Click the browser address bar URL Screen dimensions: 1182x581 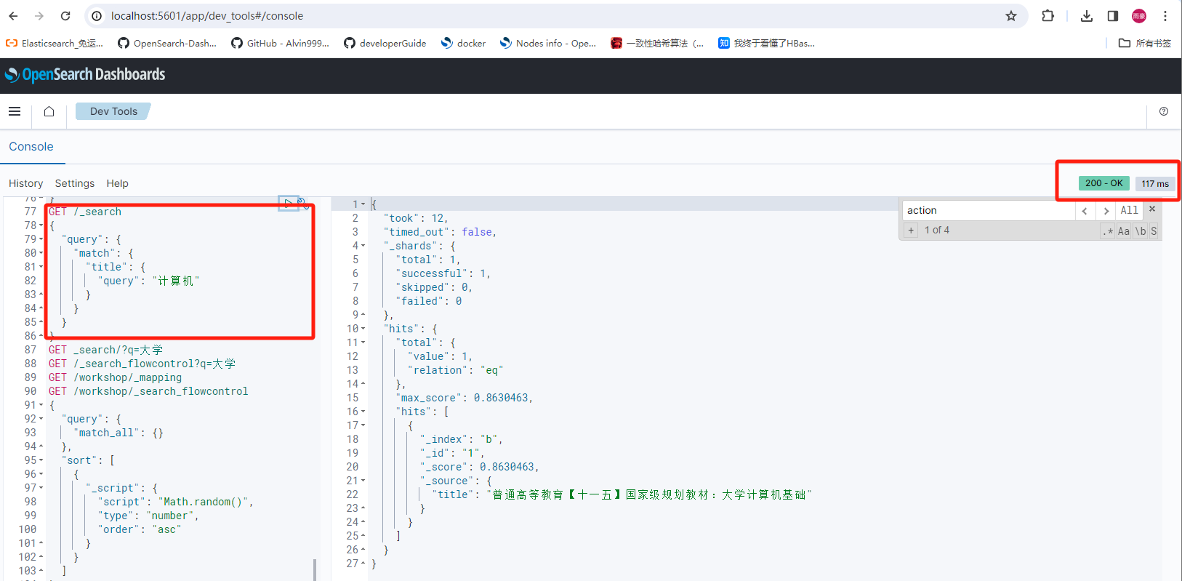207,16
